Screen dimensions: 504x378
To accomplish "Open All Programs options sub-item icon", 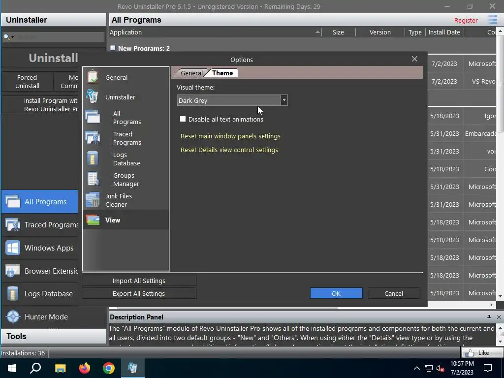I will point(93,117).
